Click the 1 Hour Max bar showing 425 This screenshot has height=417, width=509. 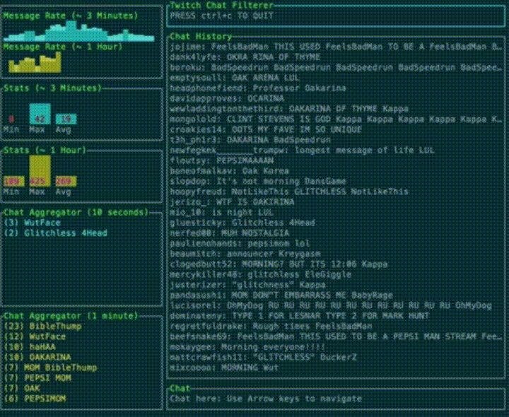coord(40,171)
